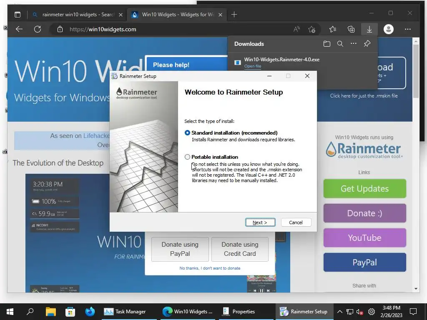Select Portable installation radio button
427x320 pixels.
tap(187, 157)
